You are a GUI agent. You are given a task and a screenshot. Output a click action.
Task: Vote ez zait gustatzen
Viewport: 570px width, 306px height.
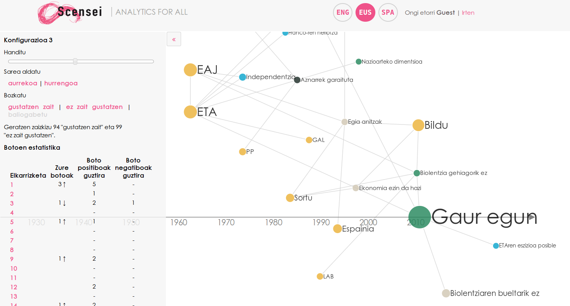(x=94, y=107)
